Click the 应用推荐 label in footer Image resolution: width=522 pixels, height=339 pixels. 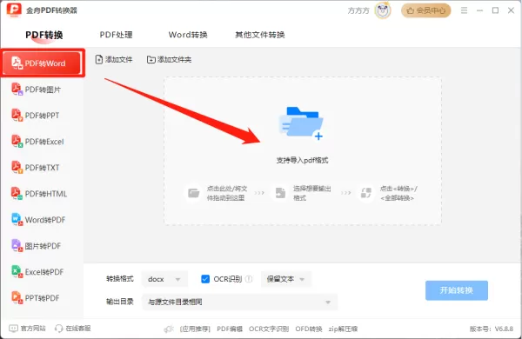click(x=195, y=329)
